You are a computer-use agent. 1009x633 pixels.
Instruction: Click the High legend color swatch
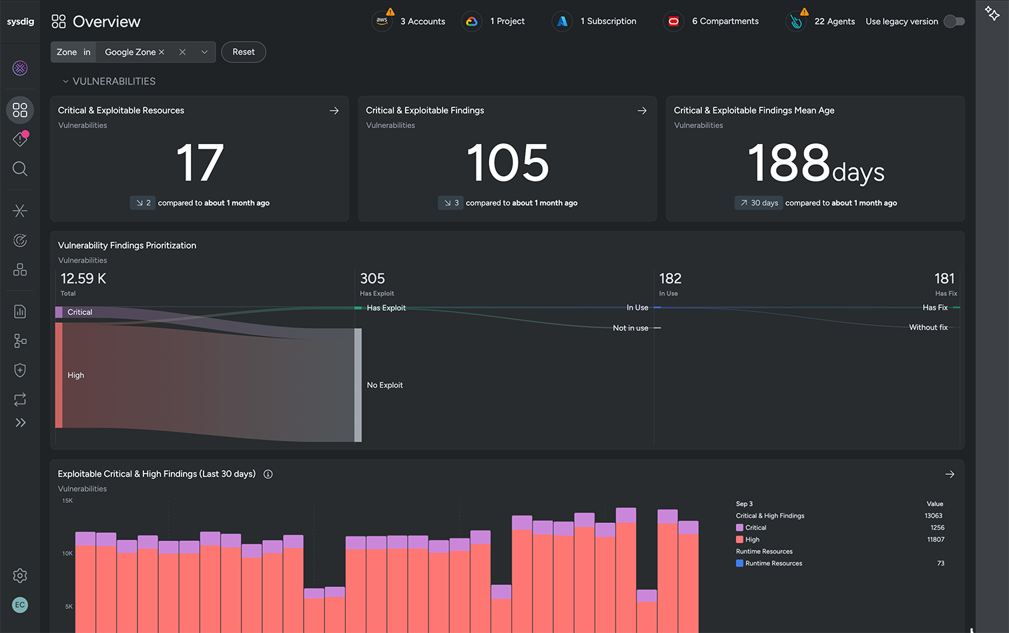coord(739,540)
